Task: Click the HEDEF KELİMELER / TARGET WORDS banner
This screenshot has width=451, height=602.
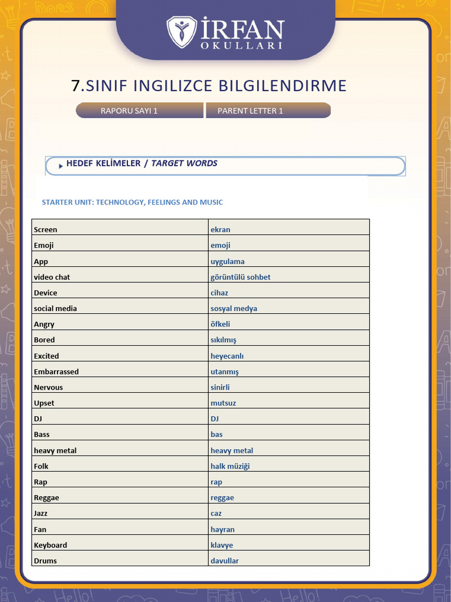Action: (225, 166)
